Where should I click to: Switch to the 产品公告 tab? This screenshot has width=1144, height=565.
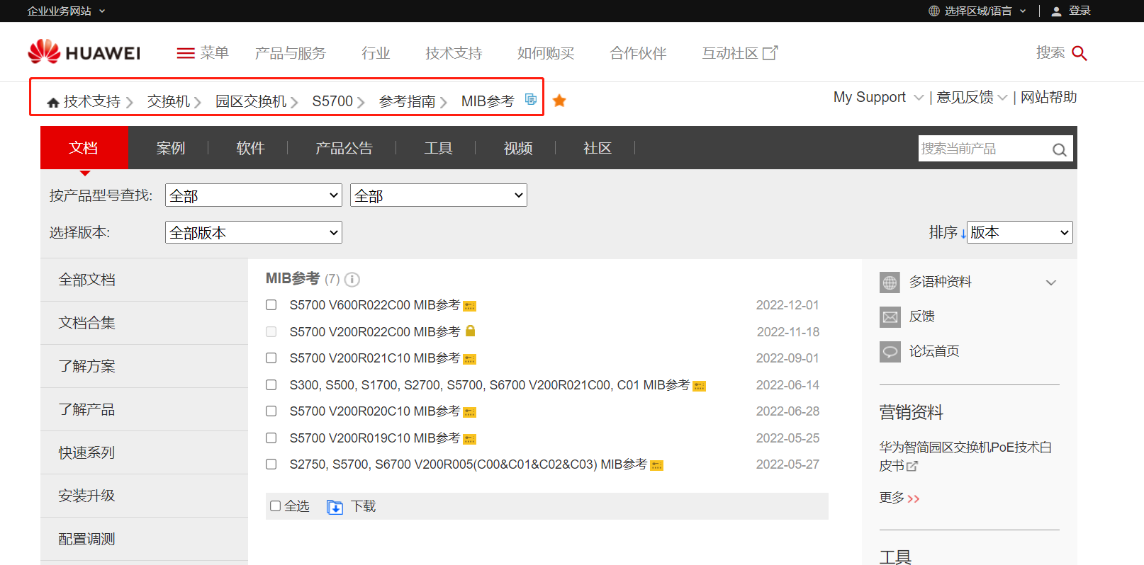coord(344,148)
